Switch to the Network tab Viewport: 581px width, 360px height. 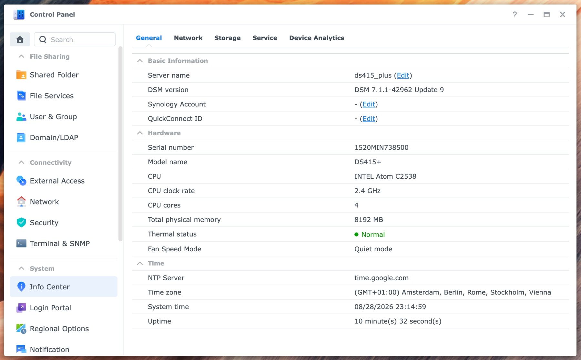coord(188,38)
